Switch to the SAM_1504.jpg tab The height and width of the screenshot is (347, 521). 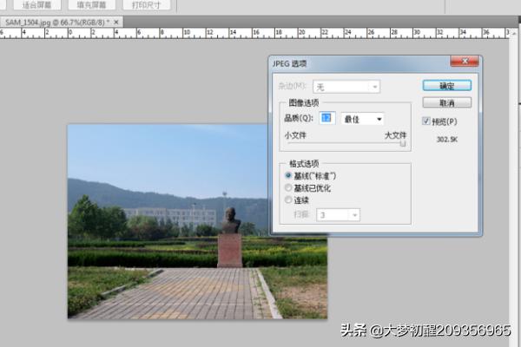(56, 21)
